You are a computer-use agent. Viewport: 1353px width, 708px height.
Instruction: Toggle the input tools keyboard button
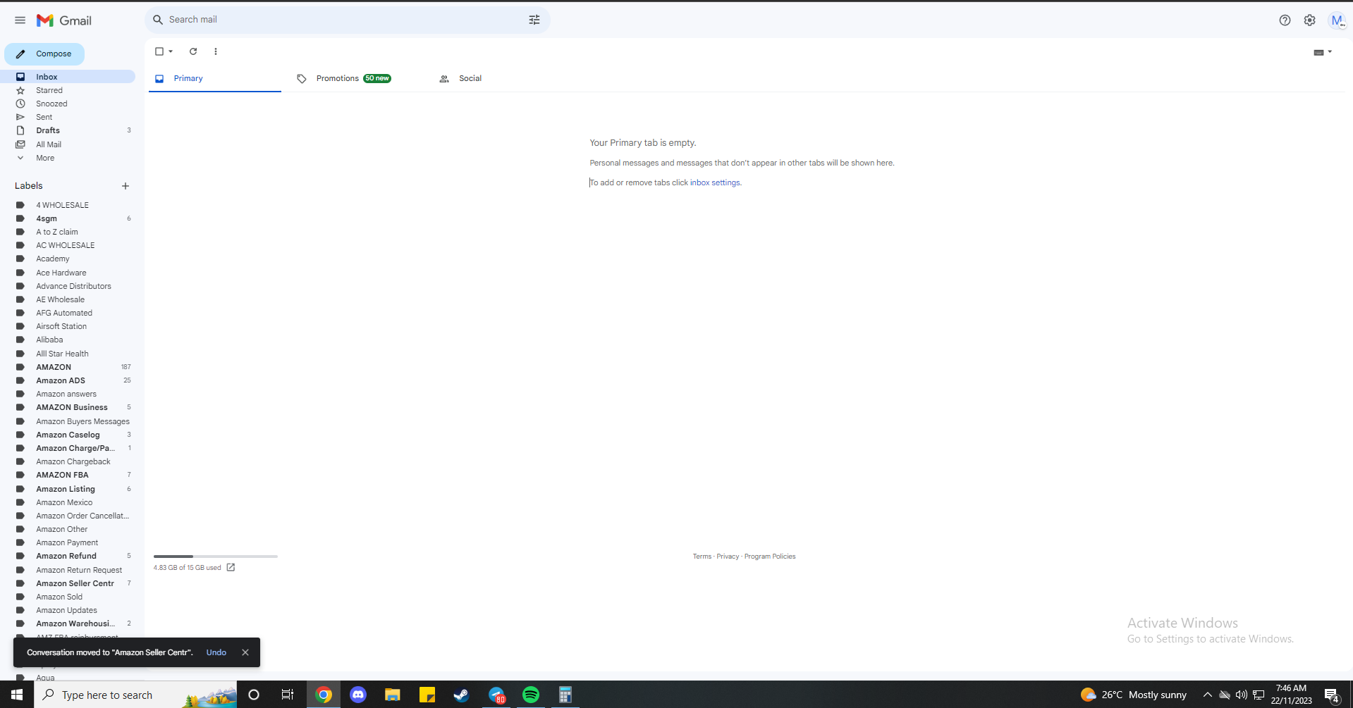1318,52
